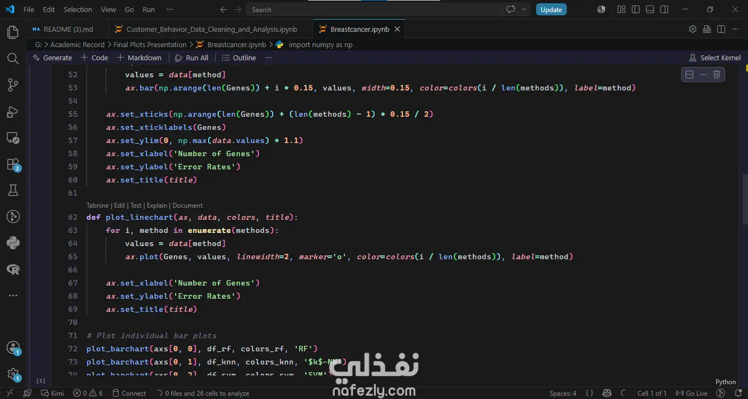Open notebook toolbar overflow after Outline
The height and width of the screenshot is (399, 748).
268,58
